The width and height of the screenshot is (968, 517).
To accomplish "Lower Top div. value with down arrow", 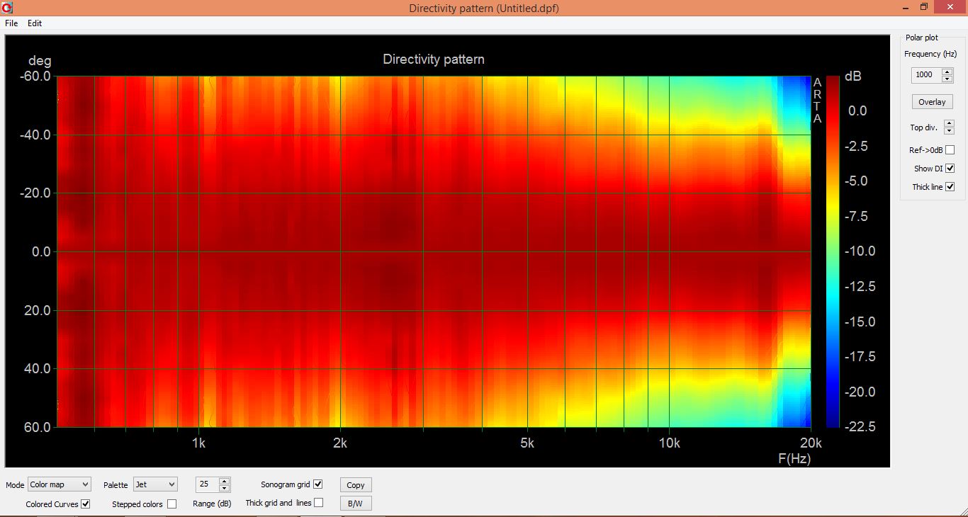I will point(950,131).
